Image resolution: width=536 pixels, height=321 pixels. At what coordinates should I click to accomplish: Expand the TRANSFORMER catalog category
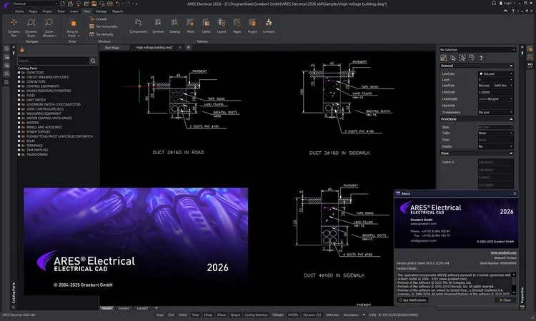[x=19, y=155]
